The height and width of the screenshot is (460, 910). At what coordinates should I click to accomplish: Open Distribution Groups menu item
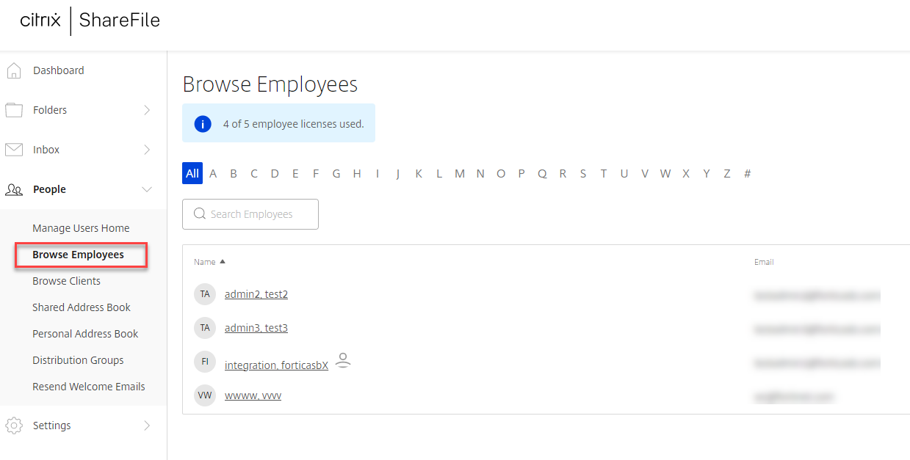pyautogui.click(x=78, y=360)
